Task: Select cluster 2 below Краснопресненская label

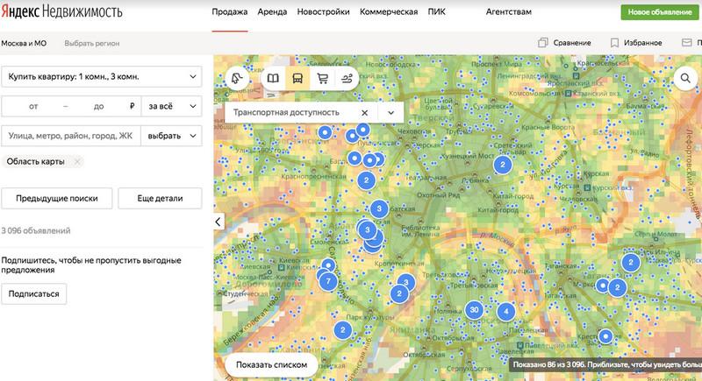Action: 366,180
